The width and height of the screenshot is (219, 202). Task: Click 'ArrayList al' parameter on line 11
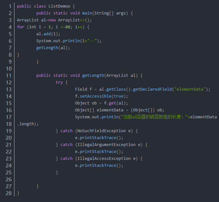121,76
